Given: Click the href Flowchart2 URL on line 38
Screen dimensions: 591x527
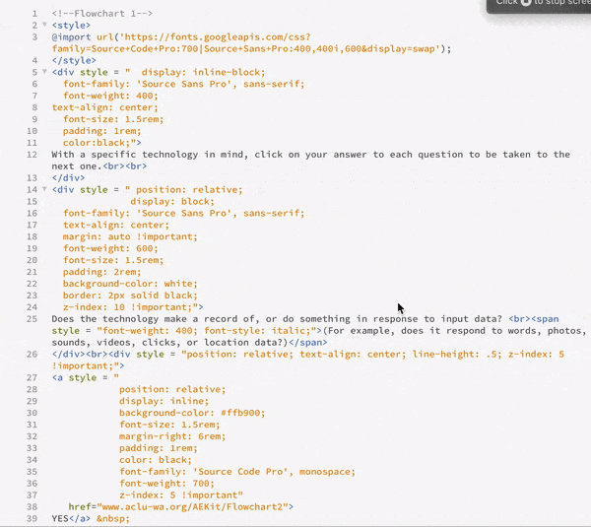Looking at the screenshot, I should (192, 506).
